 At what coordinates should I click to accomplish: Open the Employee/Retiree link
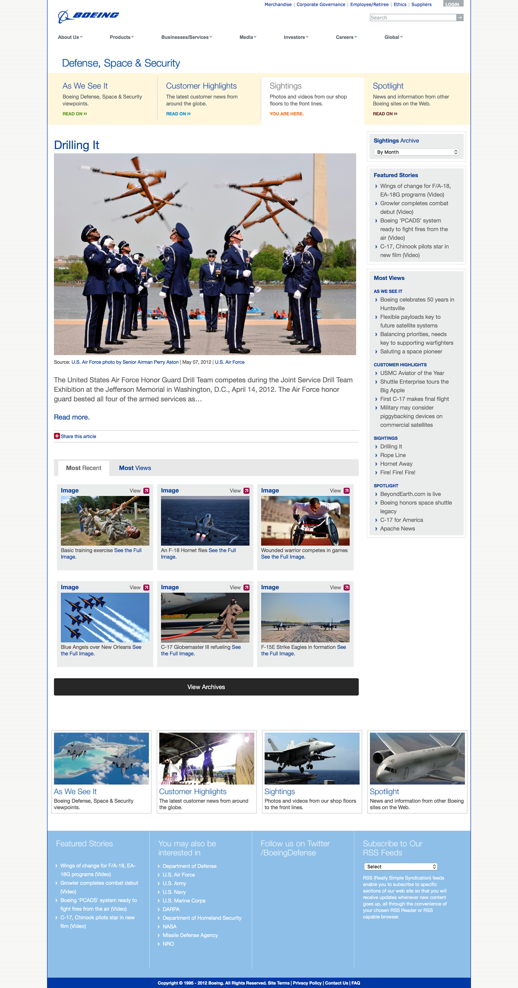click(x=369, y=5)
